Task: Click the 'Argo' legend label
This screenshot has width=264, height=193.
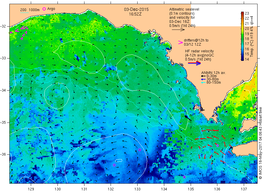Action: click(51, 9)
